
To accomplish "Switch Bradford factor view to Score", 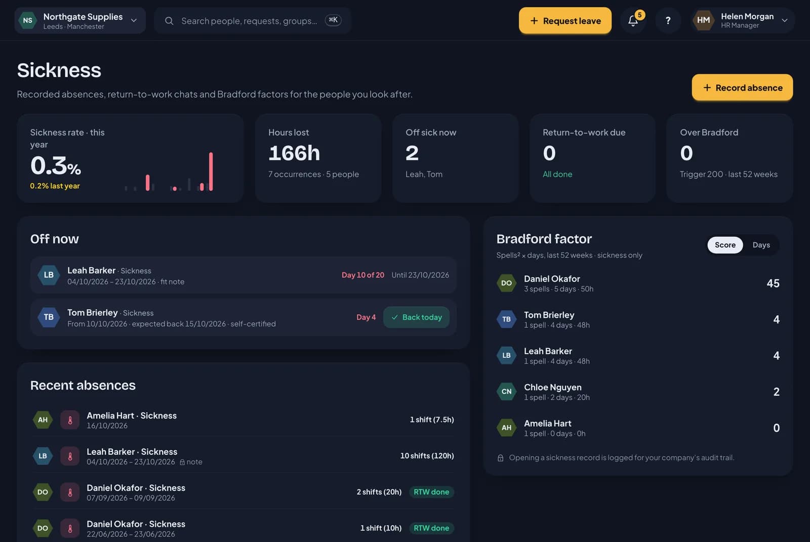I will [x=725, y=245].
